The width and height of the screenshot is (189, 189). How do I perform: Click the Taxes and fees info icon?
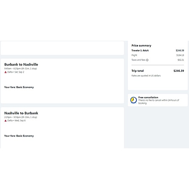click(x=147, y=60)
